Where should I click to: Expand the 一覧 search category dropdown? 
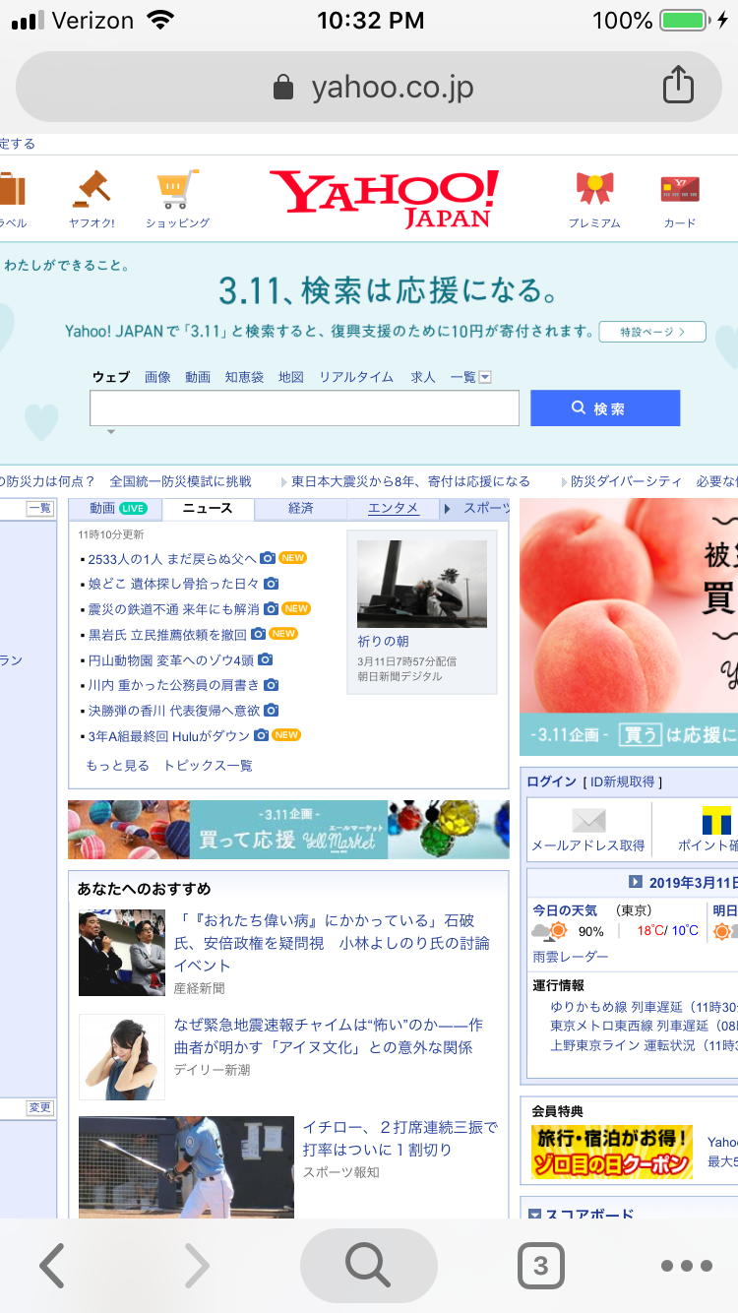click(470, 377)
